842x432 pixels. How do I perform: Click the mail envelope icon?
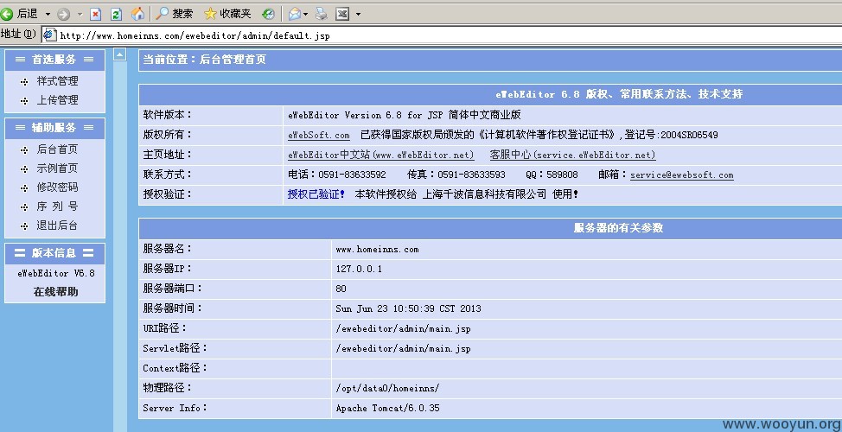point(294,14)
